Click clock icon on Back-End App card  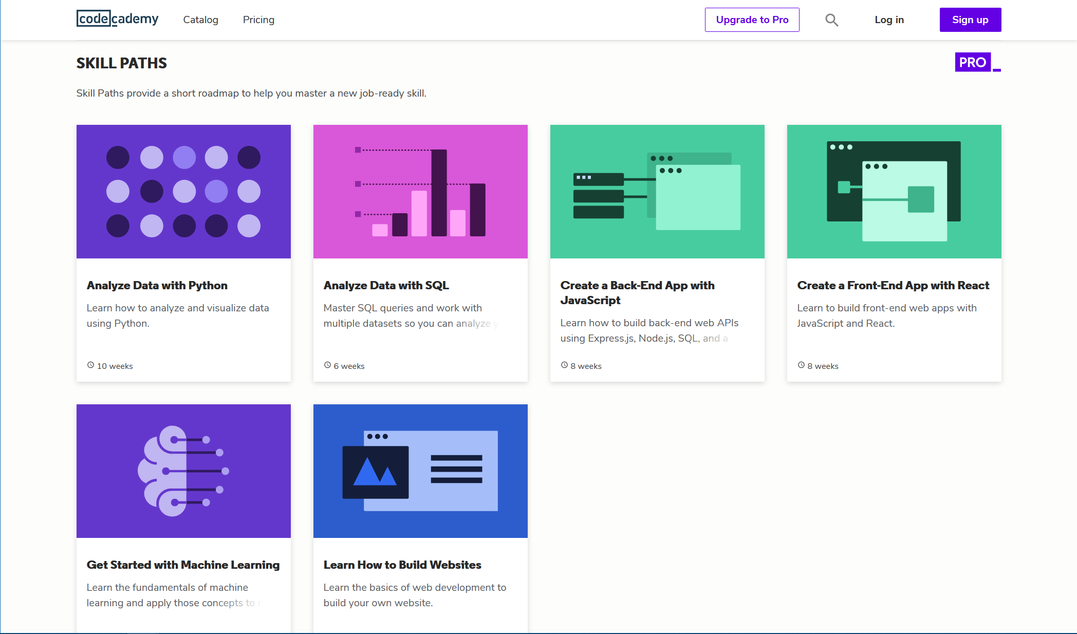point(564,365)
